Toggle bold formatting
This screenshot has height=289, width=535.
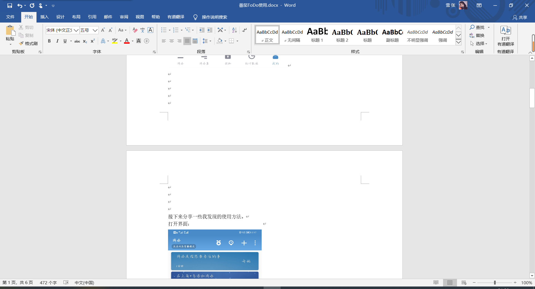point(49,41)
